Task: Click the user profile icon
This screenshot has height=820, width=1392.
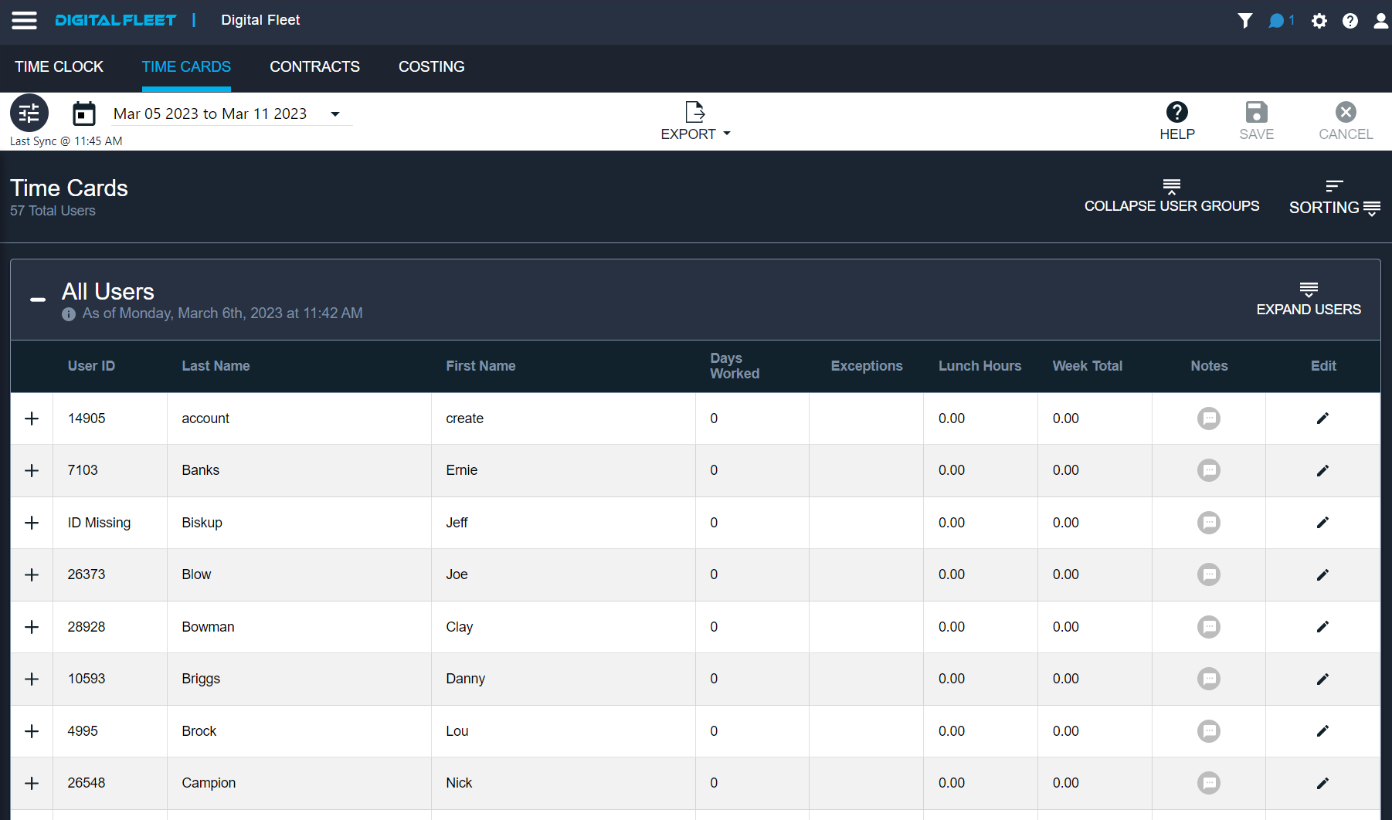Action: (x=1380, y=21)
